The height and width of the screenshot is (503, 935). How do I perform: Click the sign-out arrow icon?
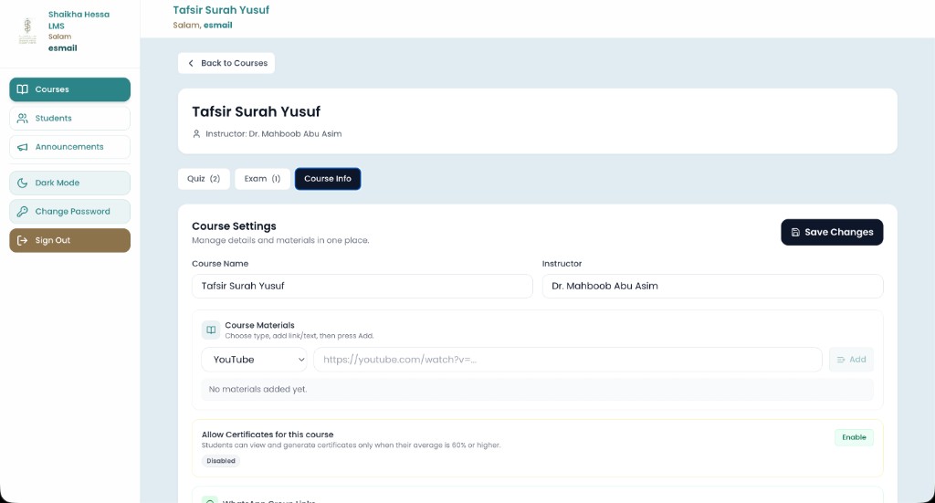pyautogui.click(x=22, y=240)
